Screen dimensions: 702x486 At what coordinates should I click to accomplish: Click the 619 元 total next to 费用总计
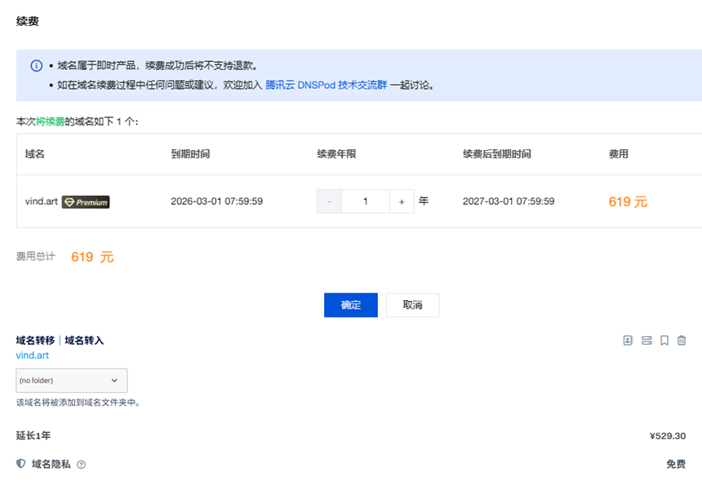tap(92, 257)
